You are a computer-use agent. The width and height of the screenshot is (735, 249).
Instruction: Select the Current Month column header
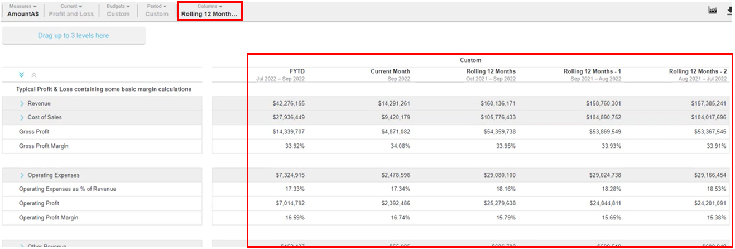coord(390,75)
